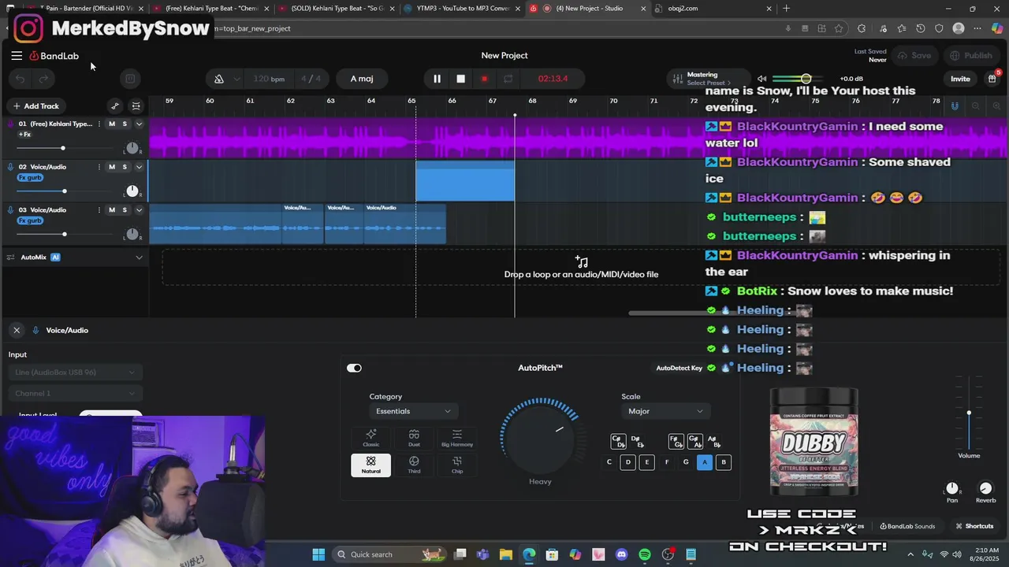Solo track 03 Voice/Audio
This screenshot has height=567, width=1009.
(x=125, y=210)
